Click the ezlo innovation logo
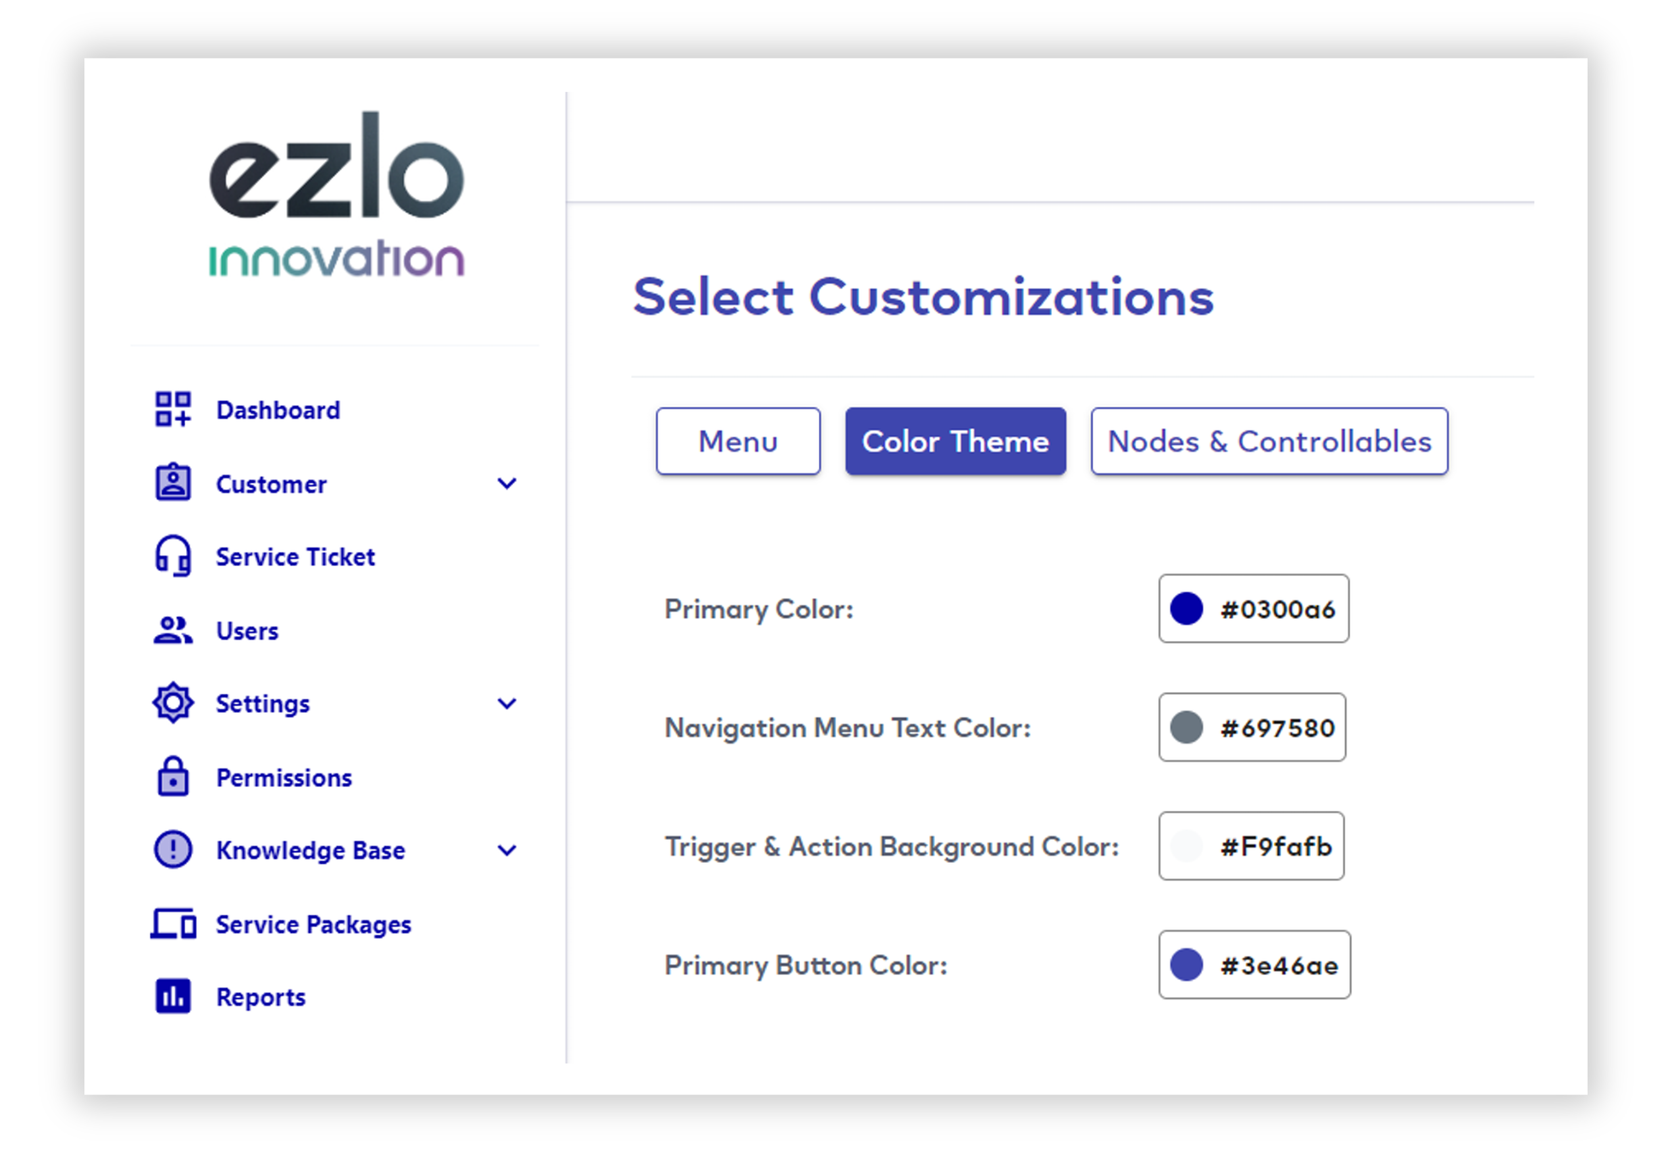Viewport: 1672px width, 1153px height. [336, 195]
